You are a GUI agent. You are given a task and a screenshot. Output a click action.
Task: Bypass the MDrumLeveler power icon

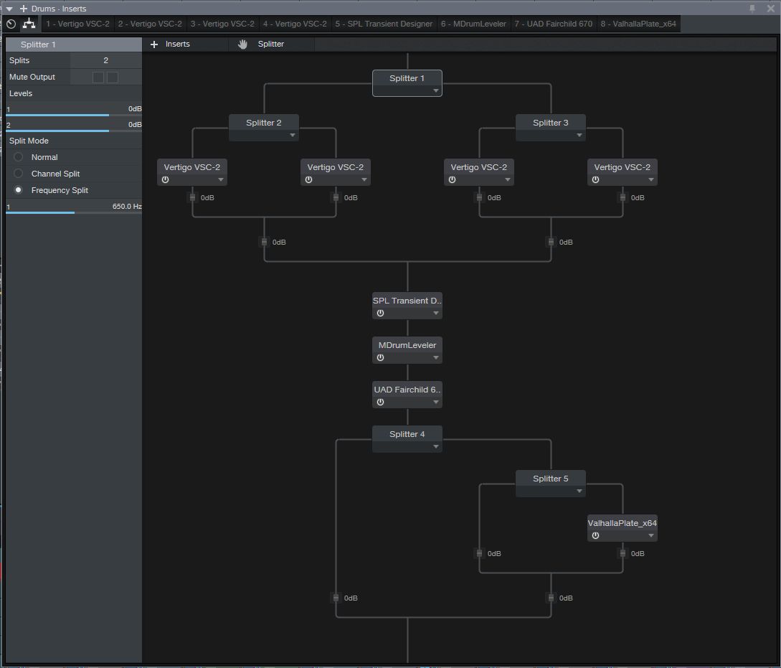pos(381,357)
